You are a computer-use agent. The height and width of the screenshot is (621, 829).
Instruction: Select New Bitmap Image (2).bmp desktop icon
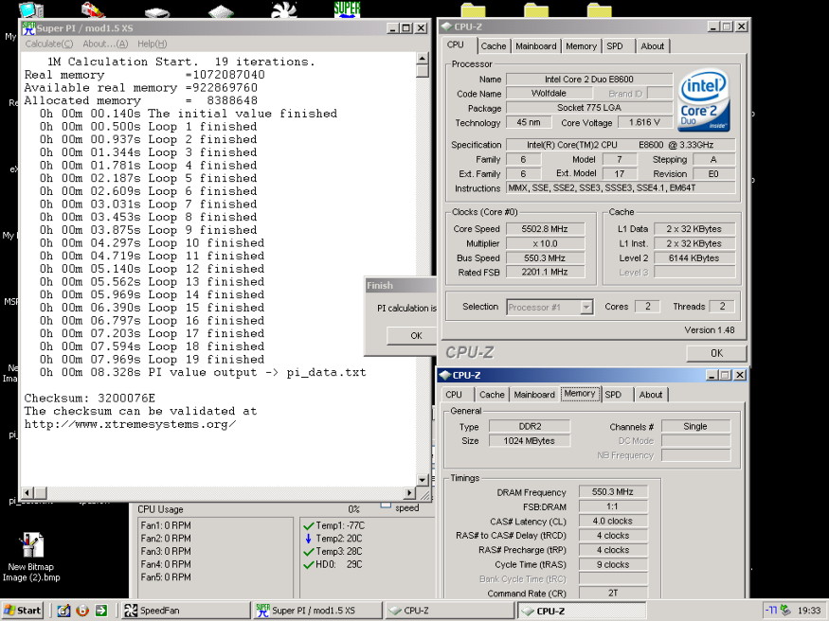[x=31, y=558]
